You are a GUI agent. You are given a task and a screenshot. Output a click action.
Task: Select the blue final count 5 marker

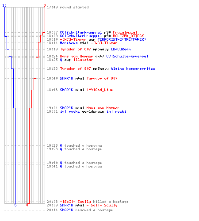coord(15,205)
